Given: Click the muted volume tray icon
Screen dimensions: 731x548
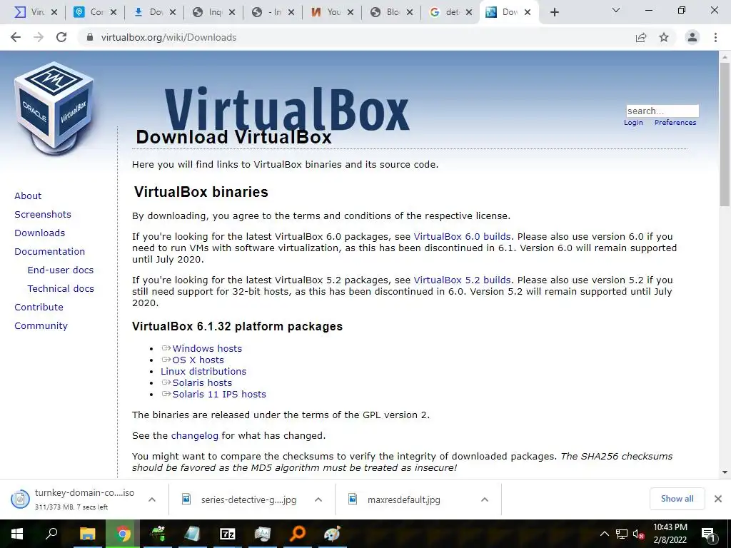Looking at the screenshot, I should [638, 534].
